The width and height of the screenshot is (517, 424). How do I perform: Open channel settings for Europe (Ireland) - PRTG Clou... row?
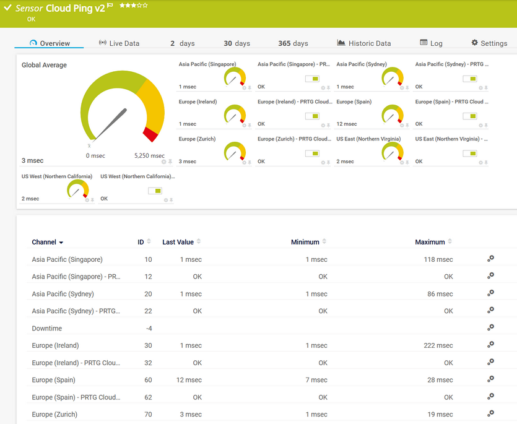tap(490, 362)
